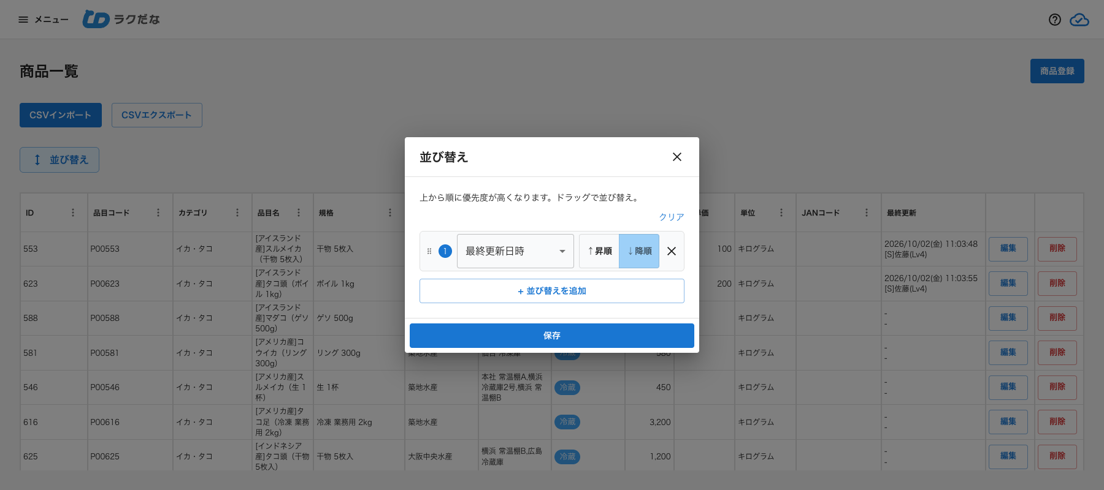This screenshot has height=490, width=1104.
Task: Grab the drag handle of sort rule 1
Action: coord(429,251)
